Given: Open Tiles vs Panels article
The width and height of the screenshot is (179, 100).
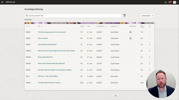Looking at the screenshot, I should (x=43, y=38).
